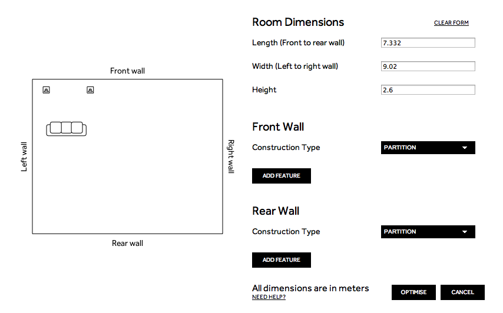
Task: Click the OPTIMISE button
Action: (413, 292)
